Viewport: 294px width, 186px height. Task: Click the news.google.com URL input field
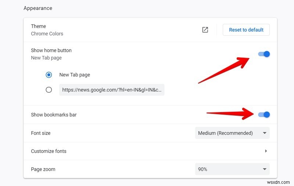(x=112, y=90)
